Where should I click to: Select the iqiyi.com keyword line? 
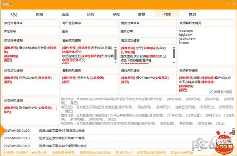(x=186, y=35)
